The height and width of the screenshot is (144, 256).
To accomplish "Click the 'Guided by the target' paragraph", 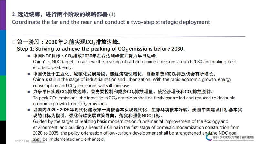I will [136, 130].
